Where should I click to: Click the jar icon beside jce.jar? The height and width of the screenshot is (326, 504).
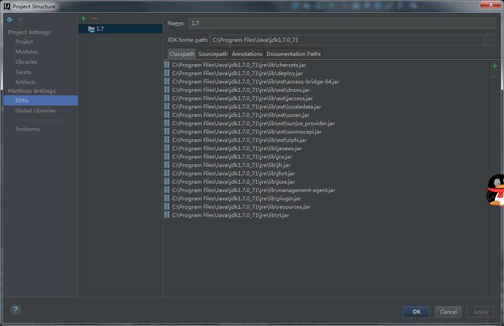pos(167,156)
